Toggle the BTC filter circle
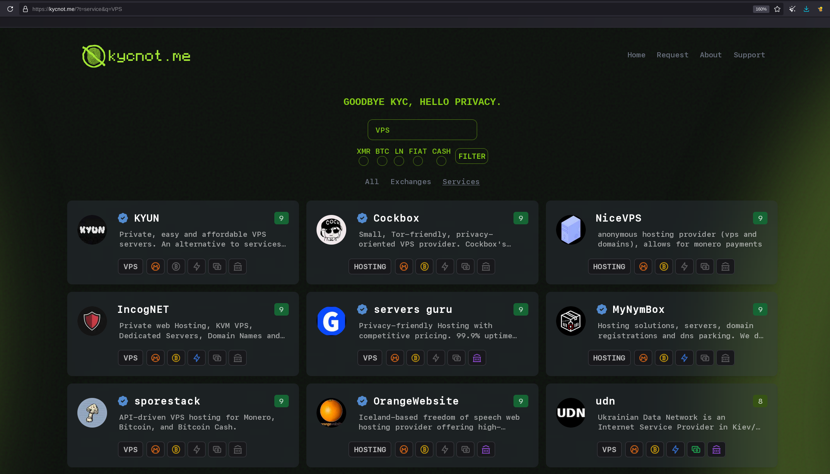The height and width of the screenshot is (474, 830). pyautogui.click(x=382, y=161)
